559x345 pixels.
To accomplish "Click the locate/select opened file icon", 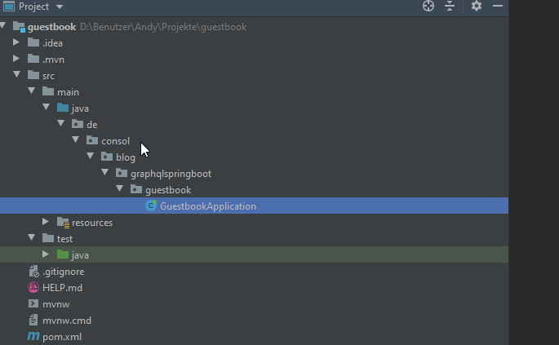I will coord(428,7).
